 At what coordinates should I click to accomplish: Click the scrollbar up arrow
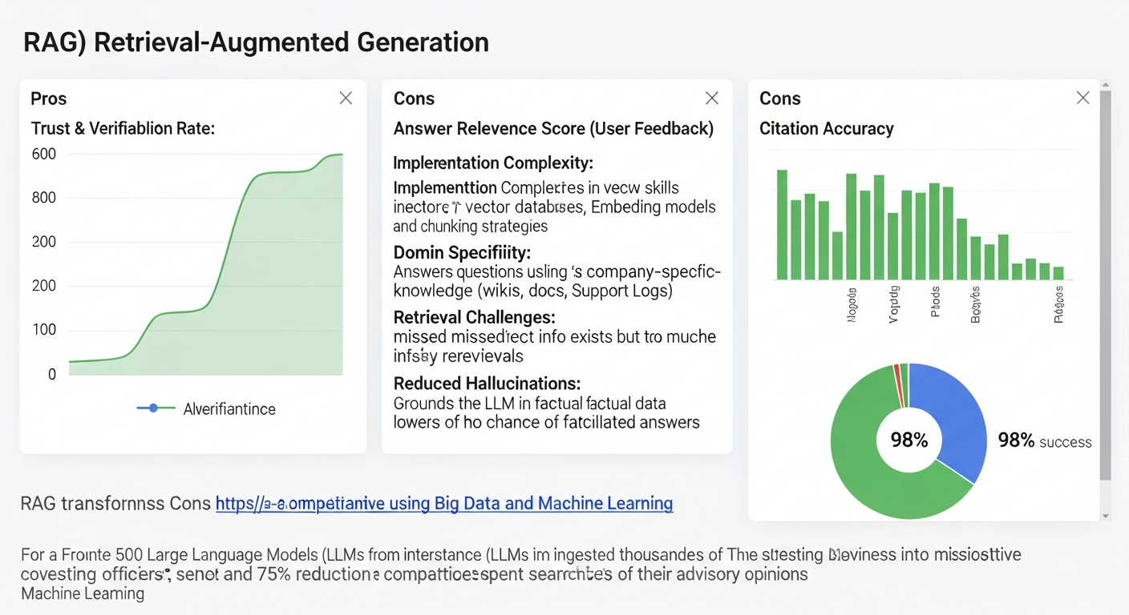coord(1106,84)
